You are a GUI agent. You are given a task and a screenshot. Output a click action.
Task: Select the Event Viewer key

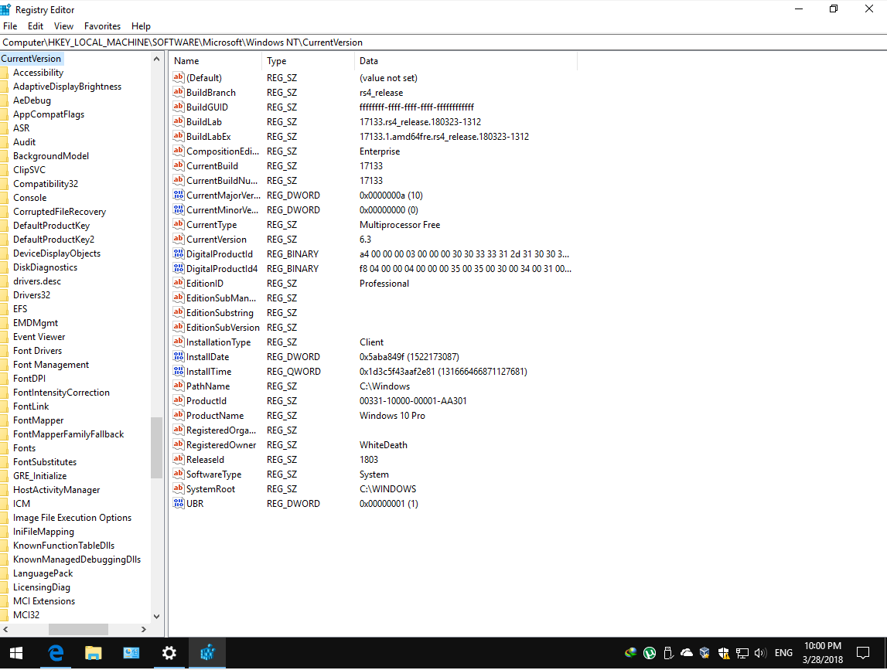pyautogui.click(x=39, y=337)
